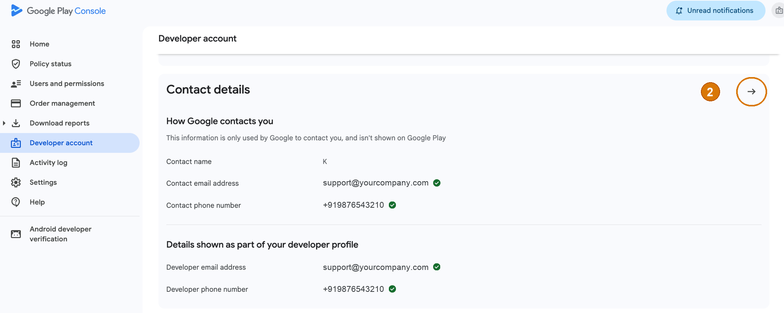
Task: Select Developer account in sidebar
Action: [70, 143]
